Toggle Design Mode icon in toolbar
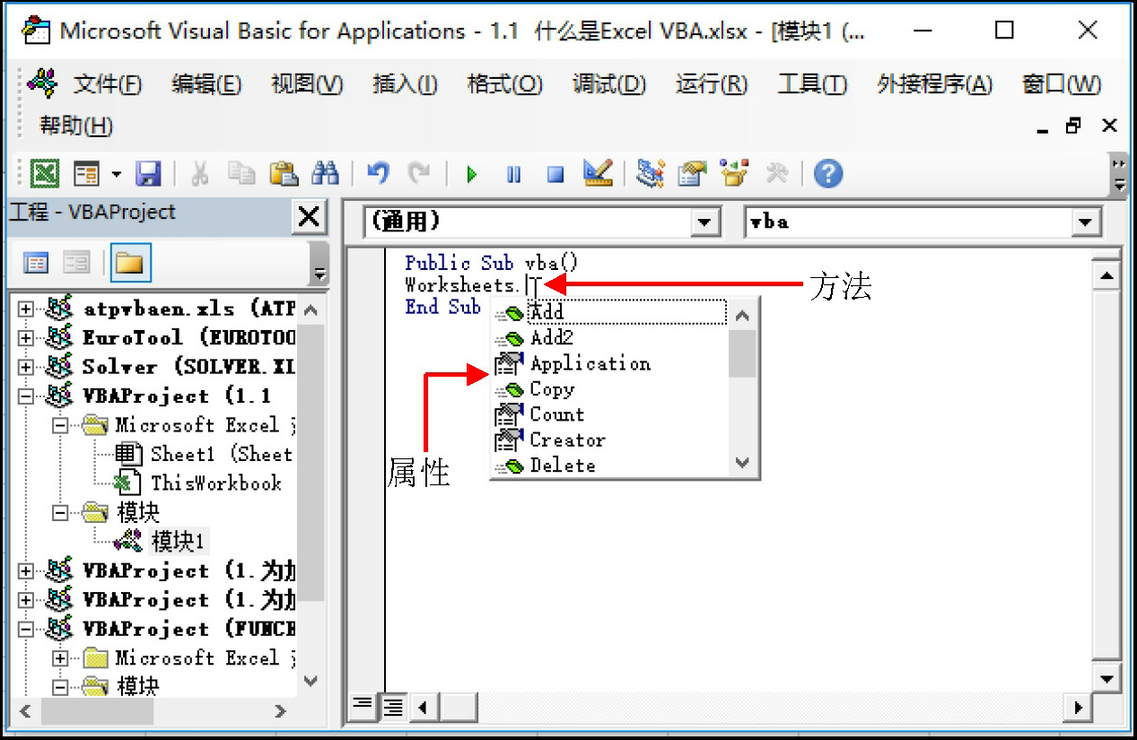Viewport: 1137px width, 740px height. point(598,173)
